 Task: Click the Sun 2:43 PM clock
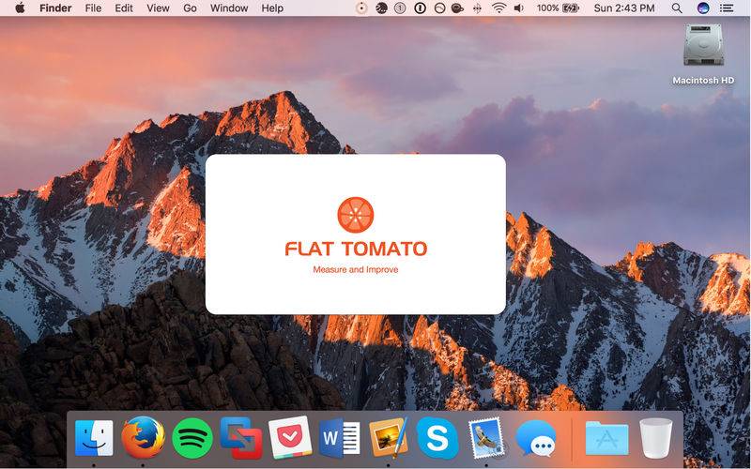[x=624, y=8]
